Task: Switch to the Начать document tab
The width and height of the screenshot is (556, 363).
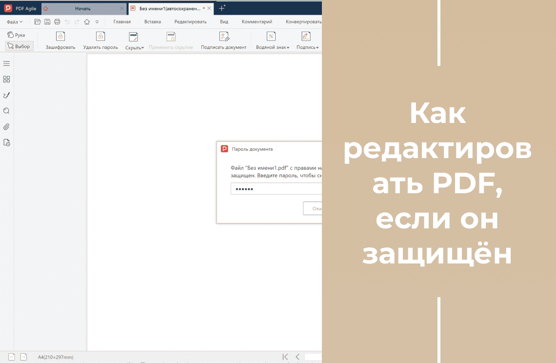Action: (x=83, y=8)
